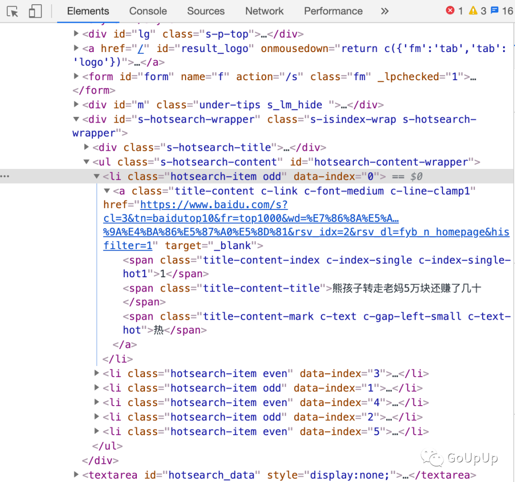Expand the hotsearch_data textarea node
The image size is (515, 482).
[x=76, y=475]
